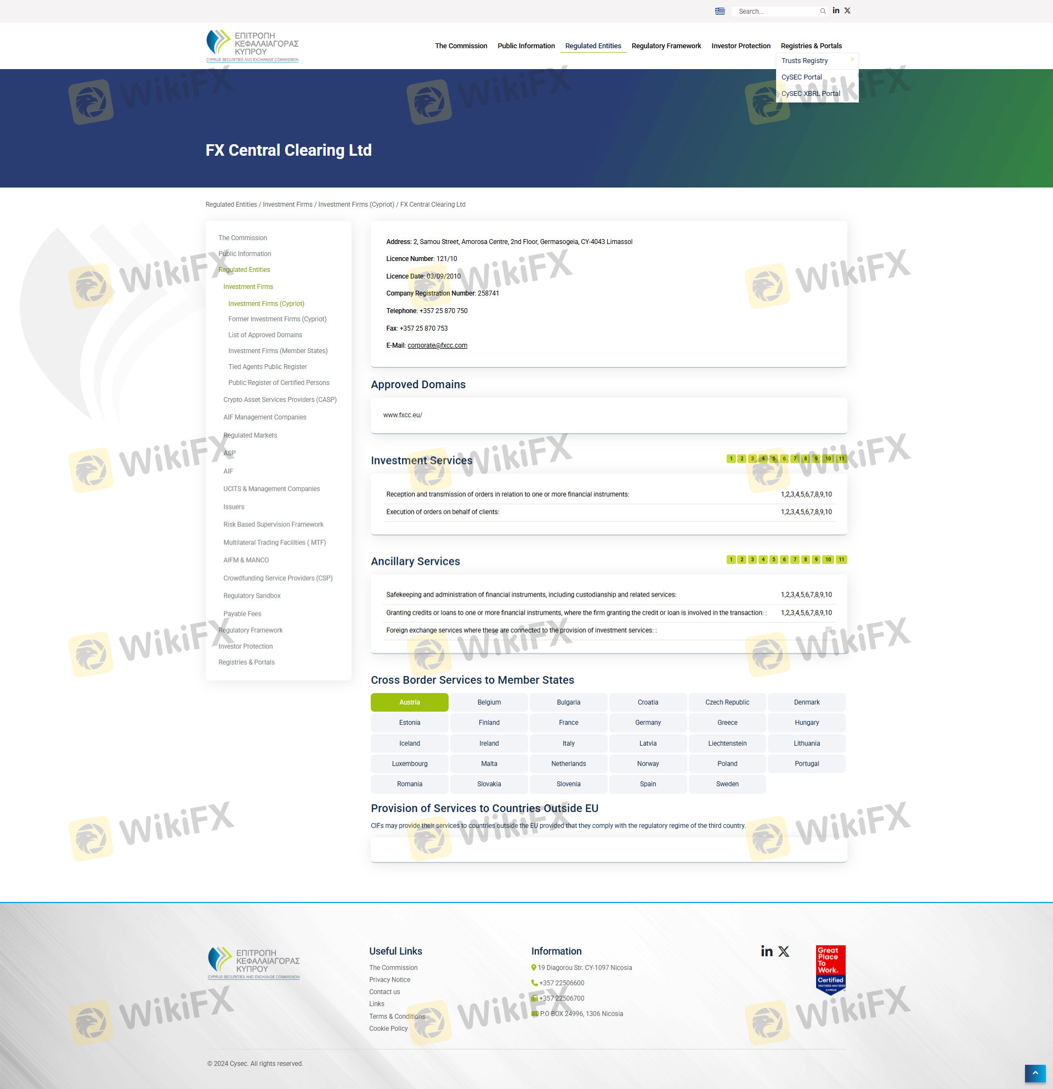Open UCITS & Management Companies sidebar item
Image resolution: width=1053 pixels, height=1089 pixels.
tap(271, 489)
